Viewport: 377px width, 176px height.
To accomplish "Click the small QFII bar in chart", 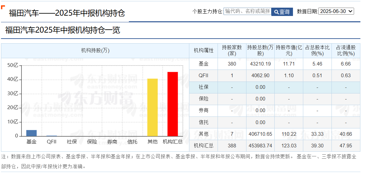I will (x=52, y=136).
